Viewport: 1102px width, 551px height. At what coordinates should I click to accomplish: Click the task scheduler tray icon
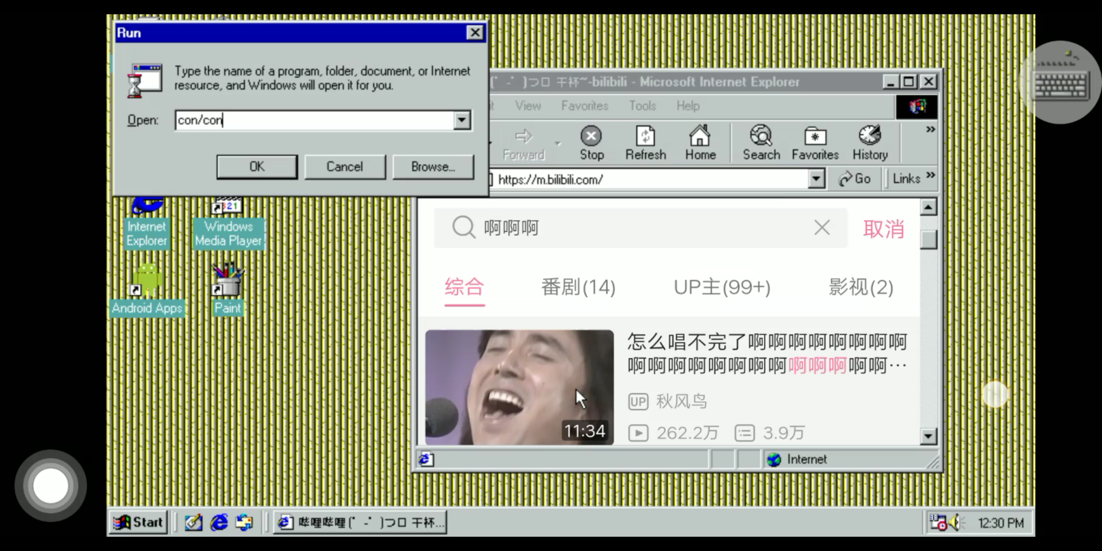[938, 522]
